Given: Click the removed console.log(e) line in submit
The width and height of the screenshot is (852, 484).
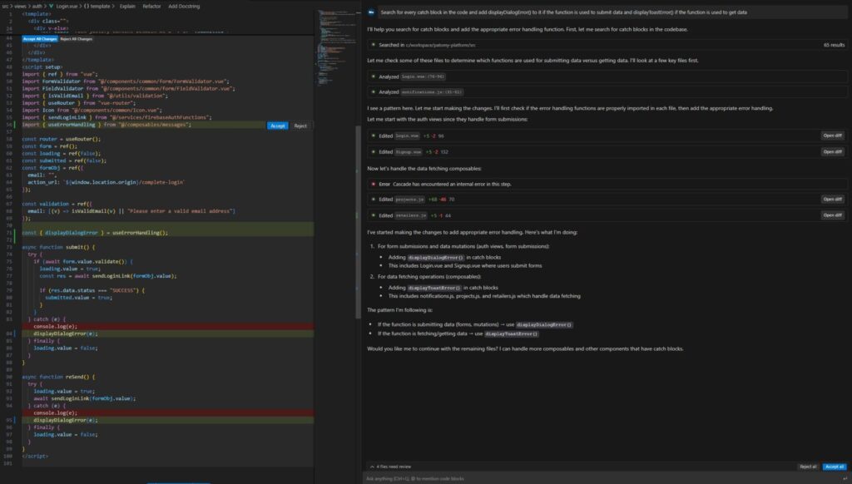Looking at the screenshot, I should click(168, 327).
